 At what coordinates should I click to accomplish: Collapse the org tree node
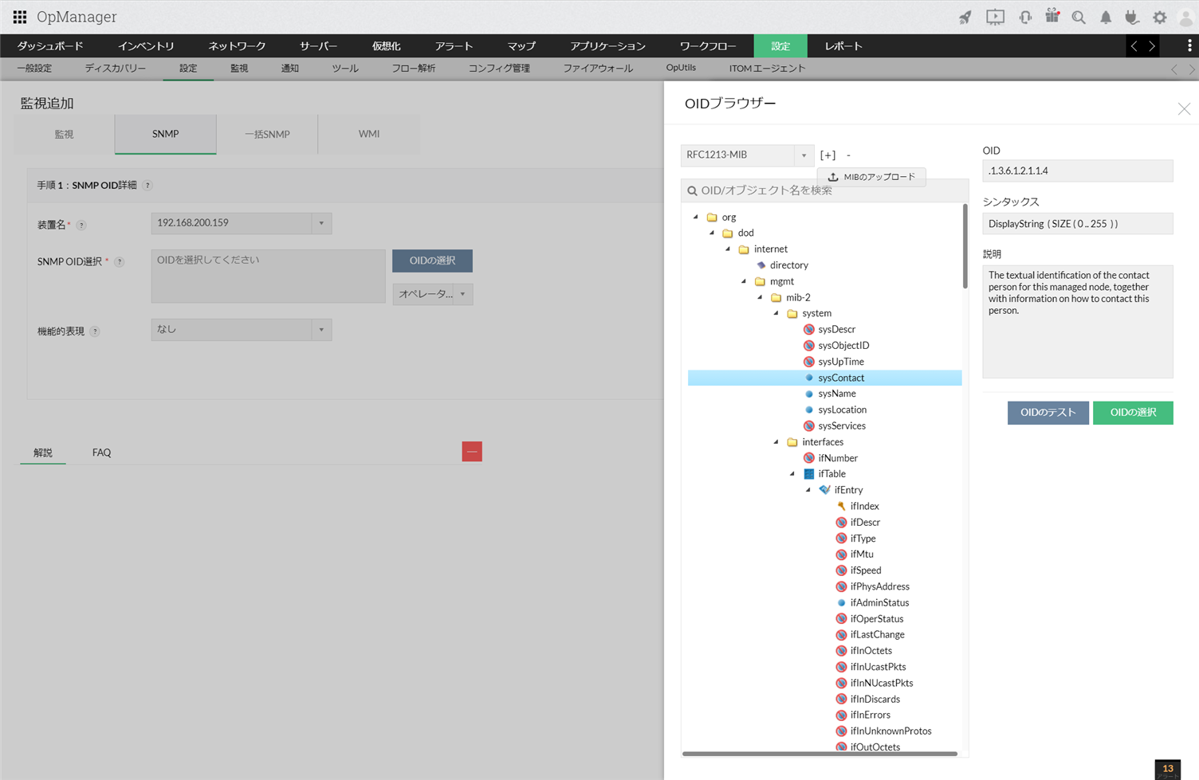[696, 217]
